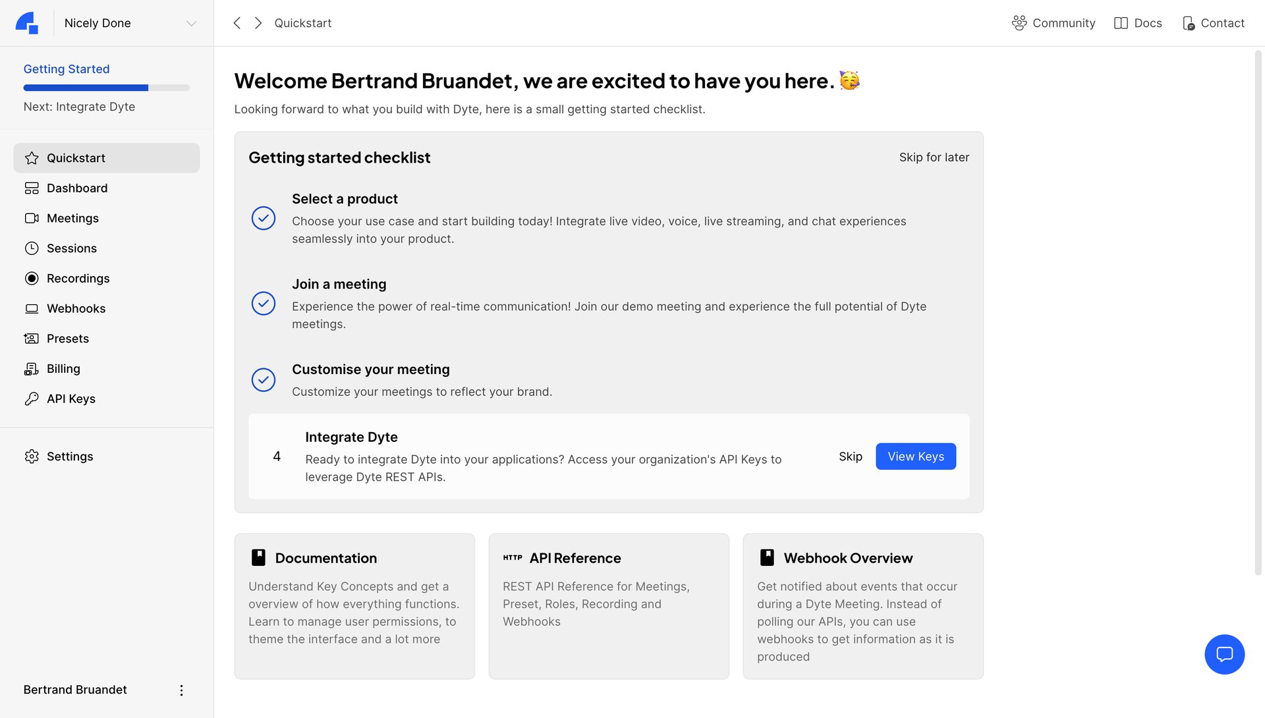This screenshot has width=1265, height=718.
Task: Open the Bertrand Bruandet options menu
Action: (x=181, y=690)
